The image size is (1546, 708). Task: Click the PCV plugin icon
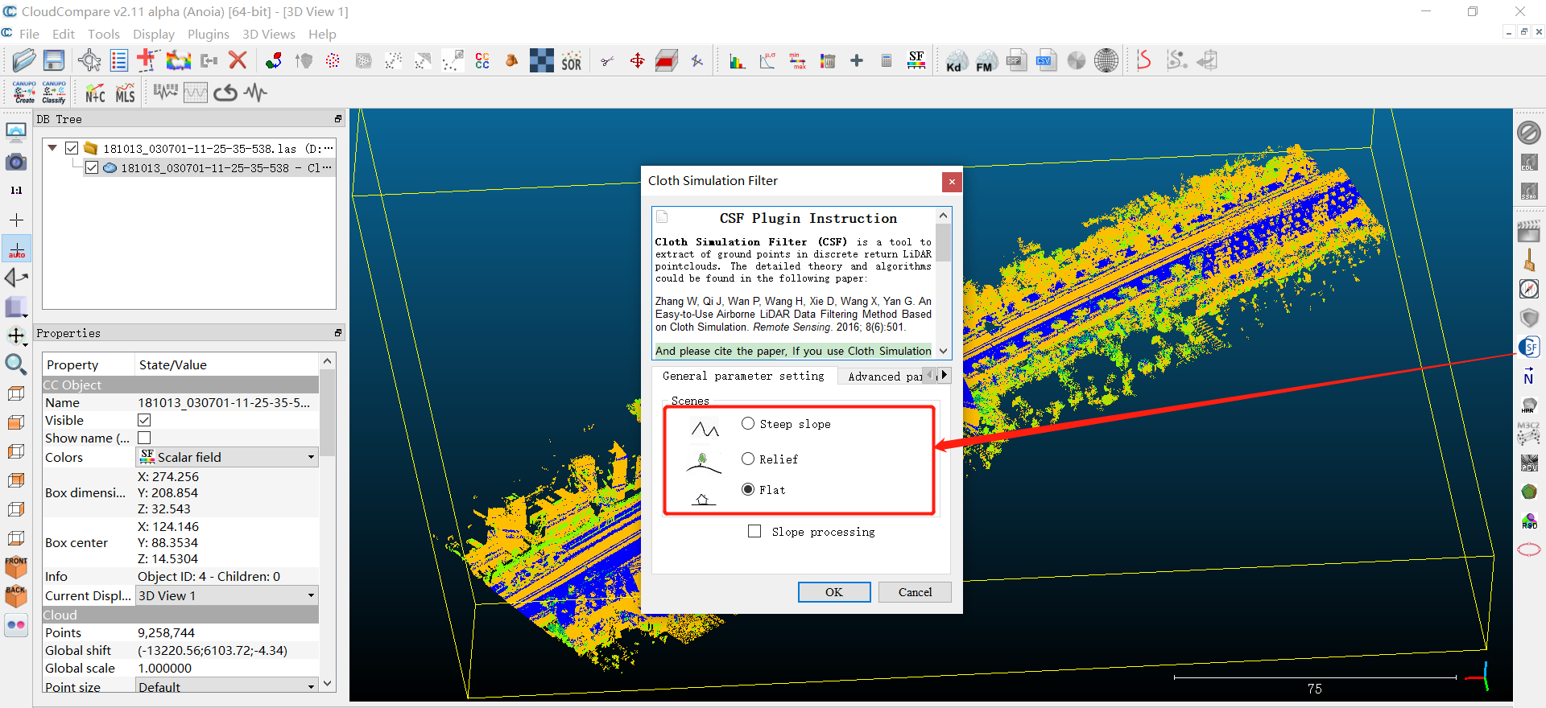tap(1528, 463)
